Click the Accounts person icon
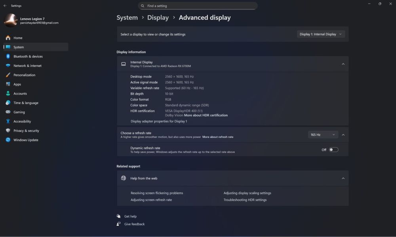Viewport: 396px width, 237px height. (x=8, y=93)
